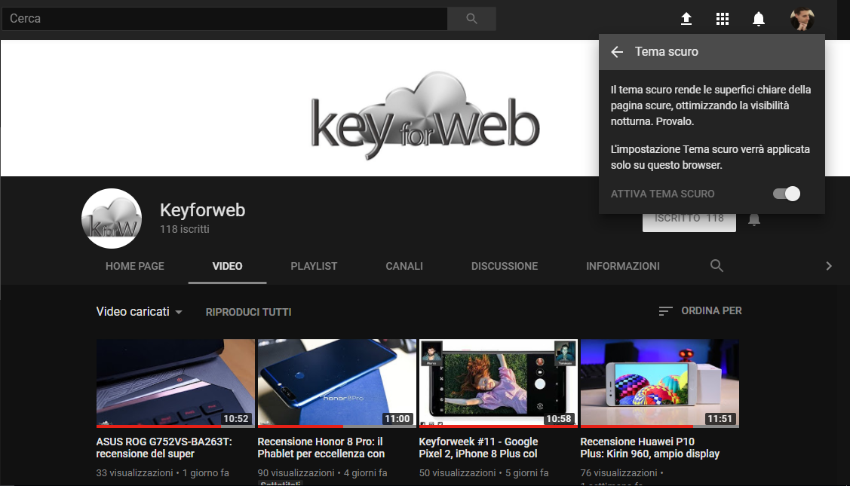Open the account avatar menu
The height and width of the screenshot is (486, 850).
802,19
